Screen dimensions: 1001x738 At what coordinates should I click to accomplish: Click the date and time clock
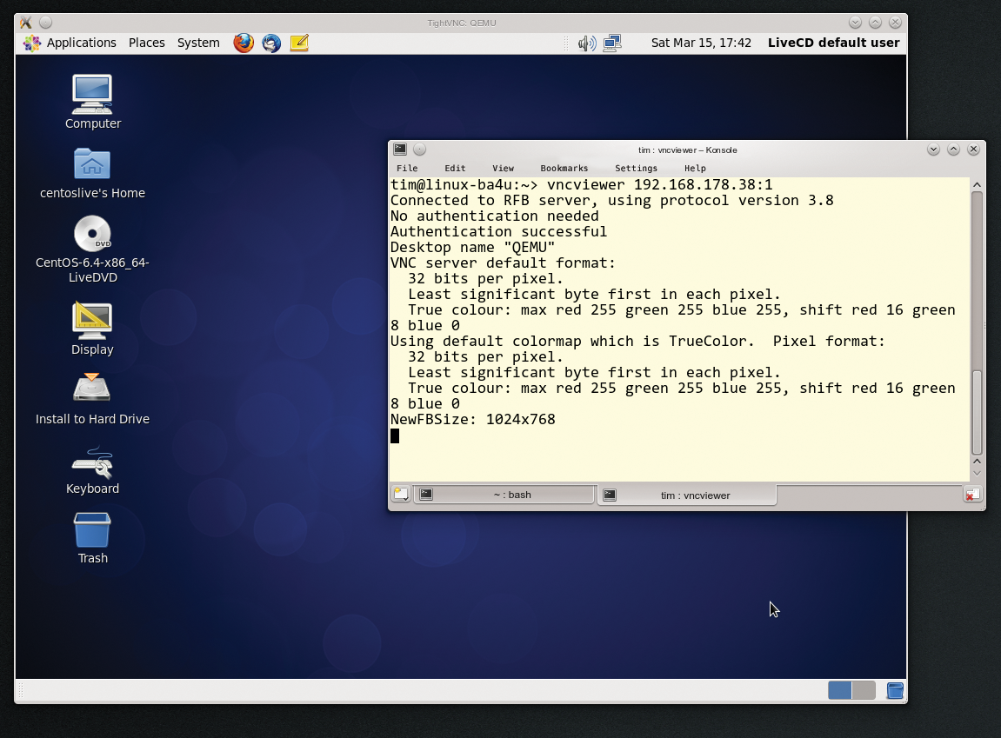point(701,43)
